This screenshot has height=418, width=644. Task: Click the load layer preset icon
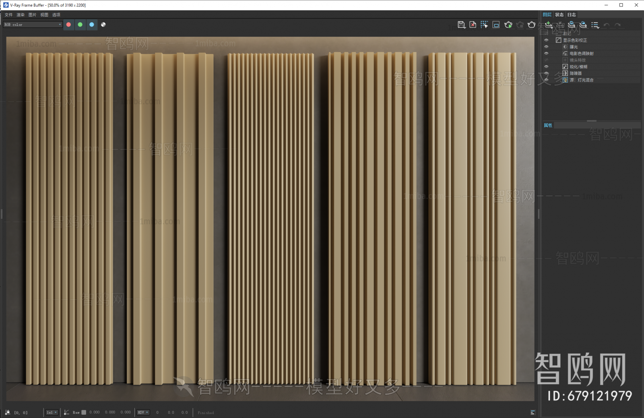(583, 25)
